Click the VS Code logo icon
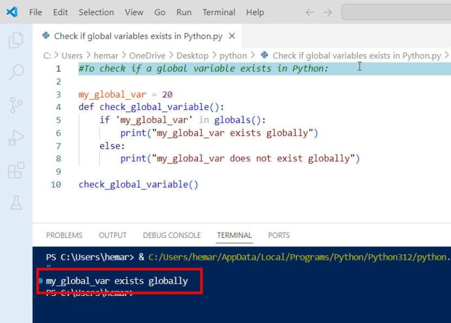The height and width of the screenshot is (323, 451). click(12, 12)
